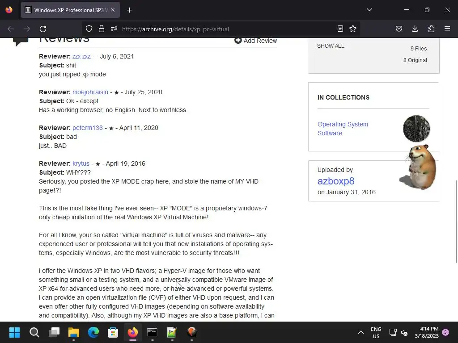
Task: Open reviewer moejohraisin profile
Action: (x=90, y=92)
